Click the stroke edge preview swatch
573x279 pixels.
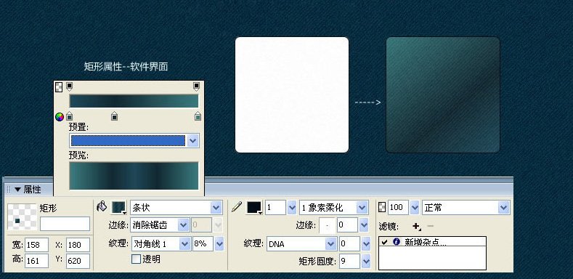327,225
